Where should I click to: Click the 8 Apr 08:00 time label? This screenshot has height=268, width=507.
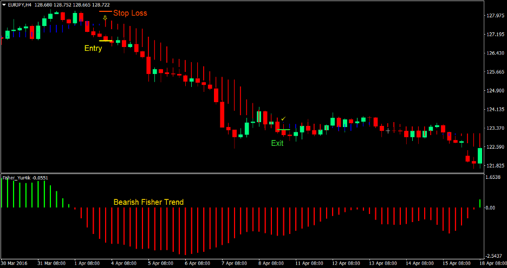[271, 263]
